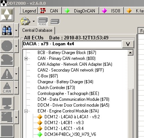Click orange diamond icon of DCM12 v9.4

[x=40, y=129]
